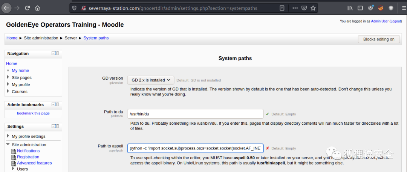Click the gray round extension icon
This screenshot has width=407, height=172.
point(391,8)
